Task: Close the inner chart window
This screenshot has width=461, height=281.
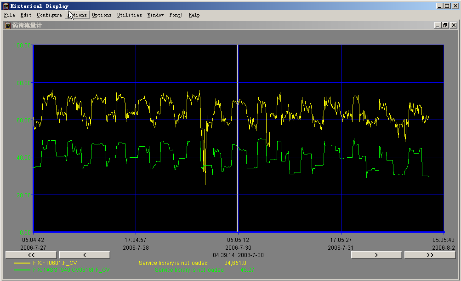Action: point(453,25)
